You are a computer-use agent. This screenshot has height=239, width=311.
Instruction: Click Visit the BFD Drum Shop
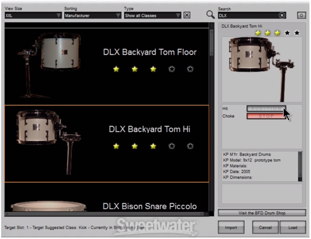(x=262, y=213)
